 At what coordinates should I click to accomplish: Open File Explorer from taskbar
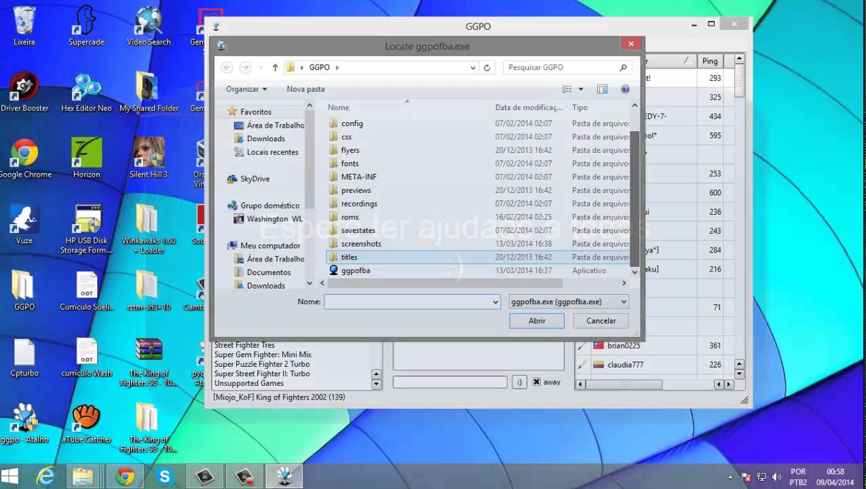(x=83, y=477)
